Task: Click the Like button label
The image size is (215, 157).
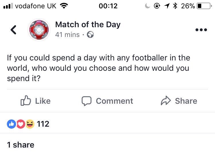Action: (x=43, y=101)
